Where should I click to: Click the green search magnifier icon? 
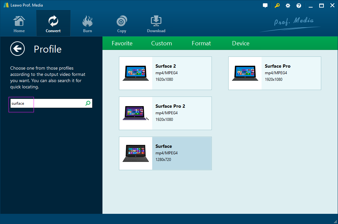tap(88, 103)
